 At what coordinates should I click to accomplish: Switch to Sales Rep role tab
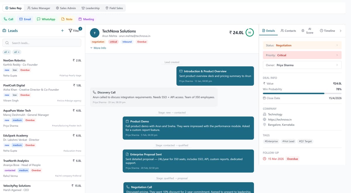13,8
